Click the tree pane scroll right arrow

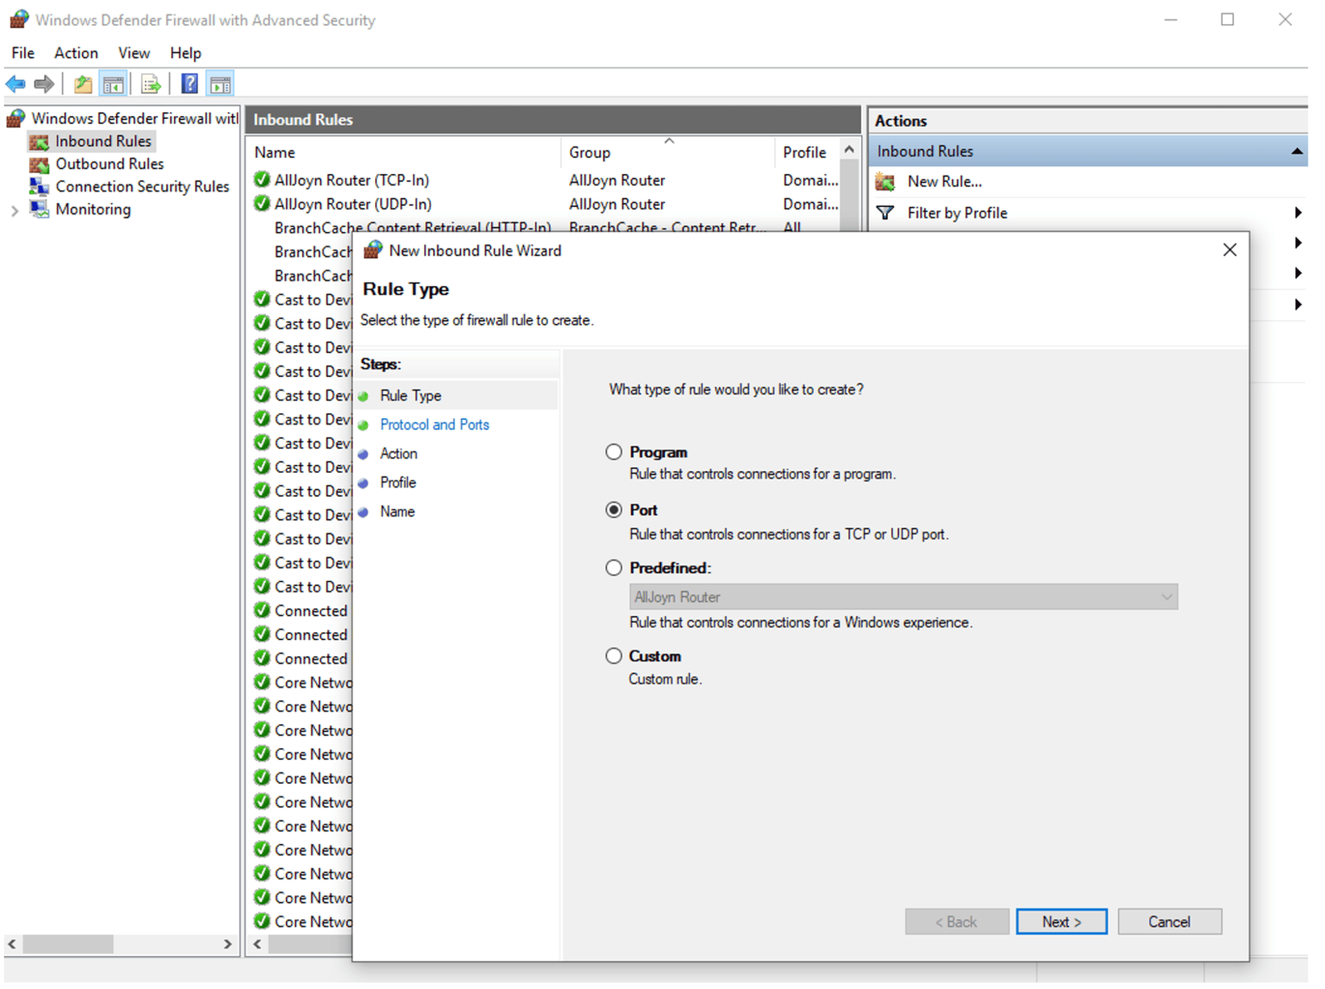pyautogui.click(x=228, y=944)
